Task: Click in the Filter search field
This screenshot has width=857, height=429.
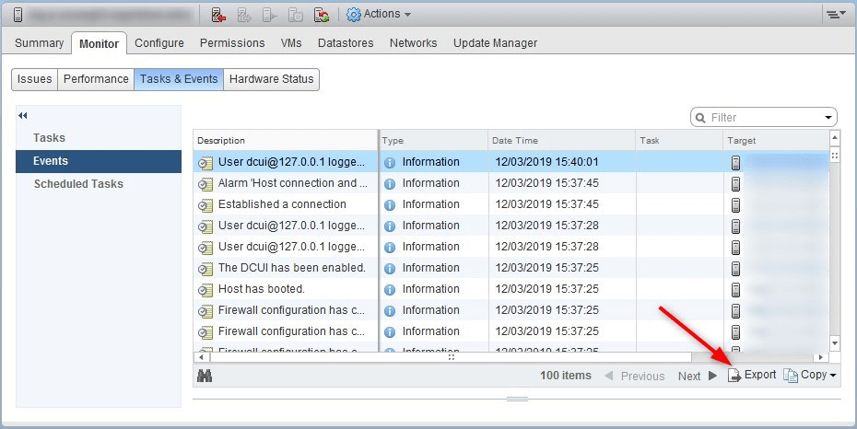Action: tap(764, 117)
